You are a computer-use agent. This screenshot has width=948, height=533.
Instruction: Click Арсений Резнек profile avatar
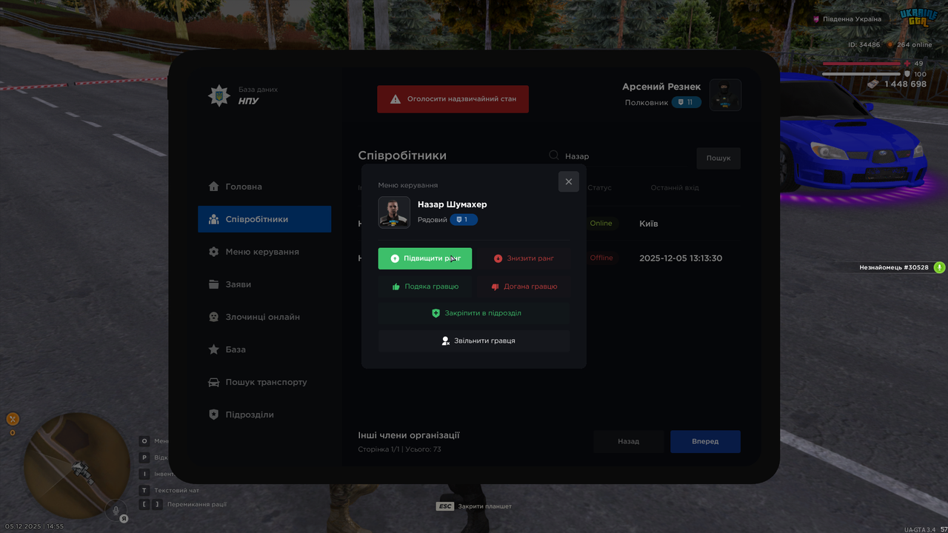coord(725,95)
